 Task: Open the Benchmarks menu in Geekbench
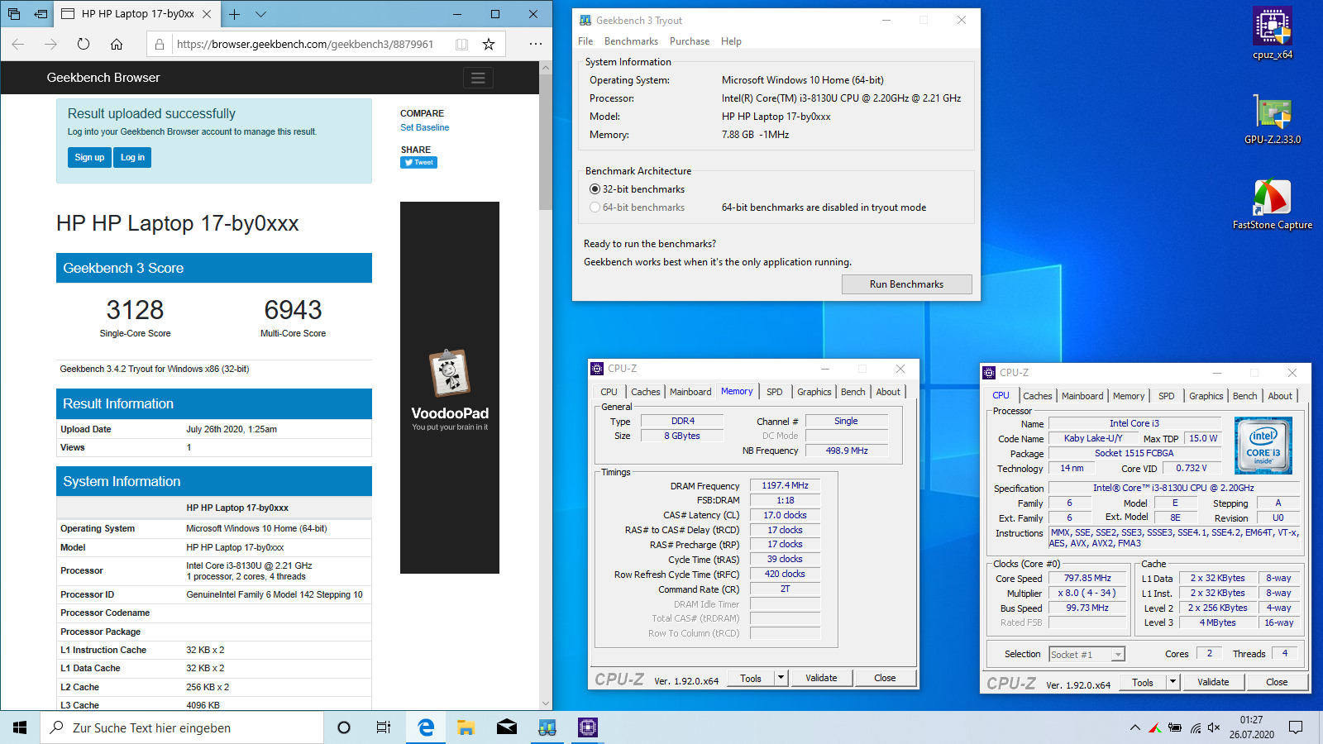click(x=631, y=41)
